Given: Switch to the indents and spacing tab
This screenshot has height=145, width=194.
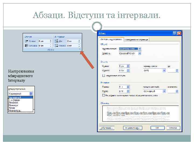Looking at the screenshot, I should click(x=111, y=39).
